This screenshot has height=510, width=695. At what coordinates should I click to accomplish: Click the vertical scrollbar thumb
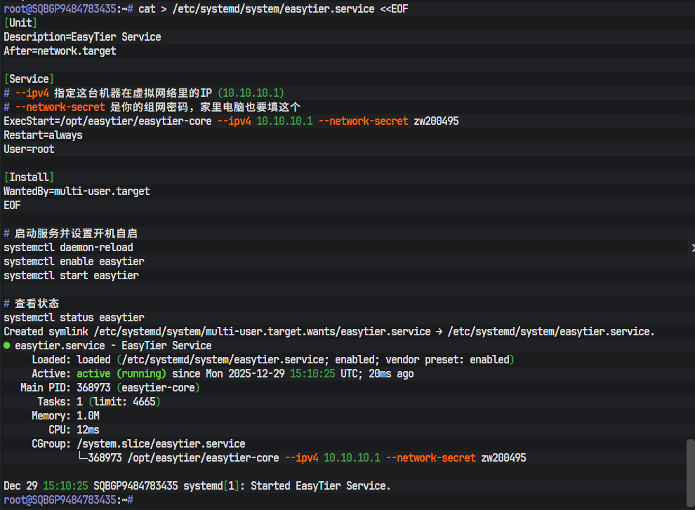coord(690,472)
